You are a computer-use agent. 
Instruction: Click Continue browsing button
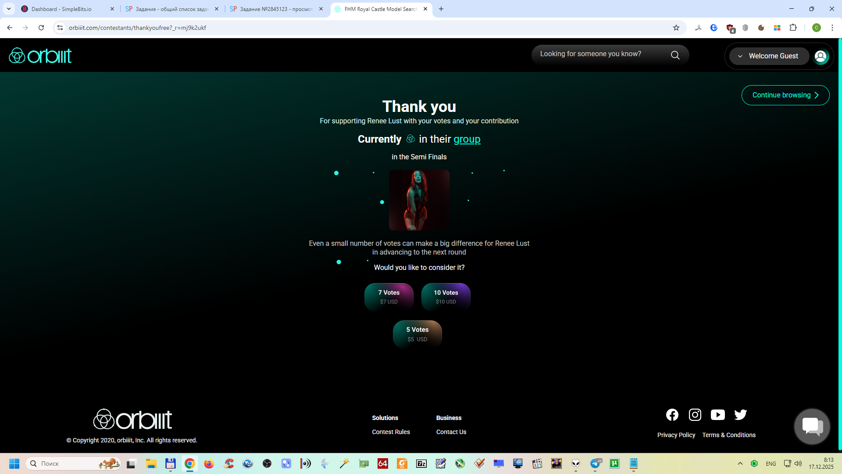click(x=785, y=95)
